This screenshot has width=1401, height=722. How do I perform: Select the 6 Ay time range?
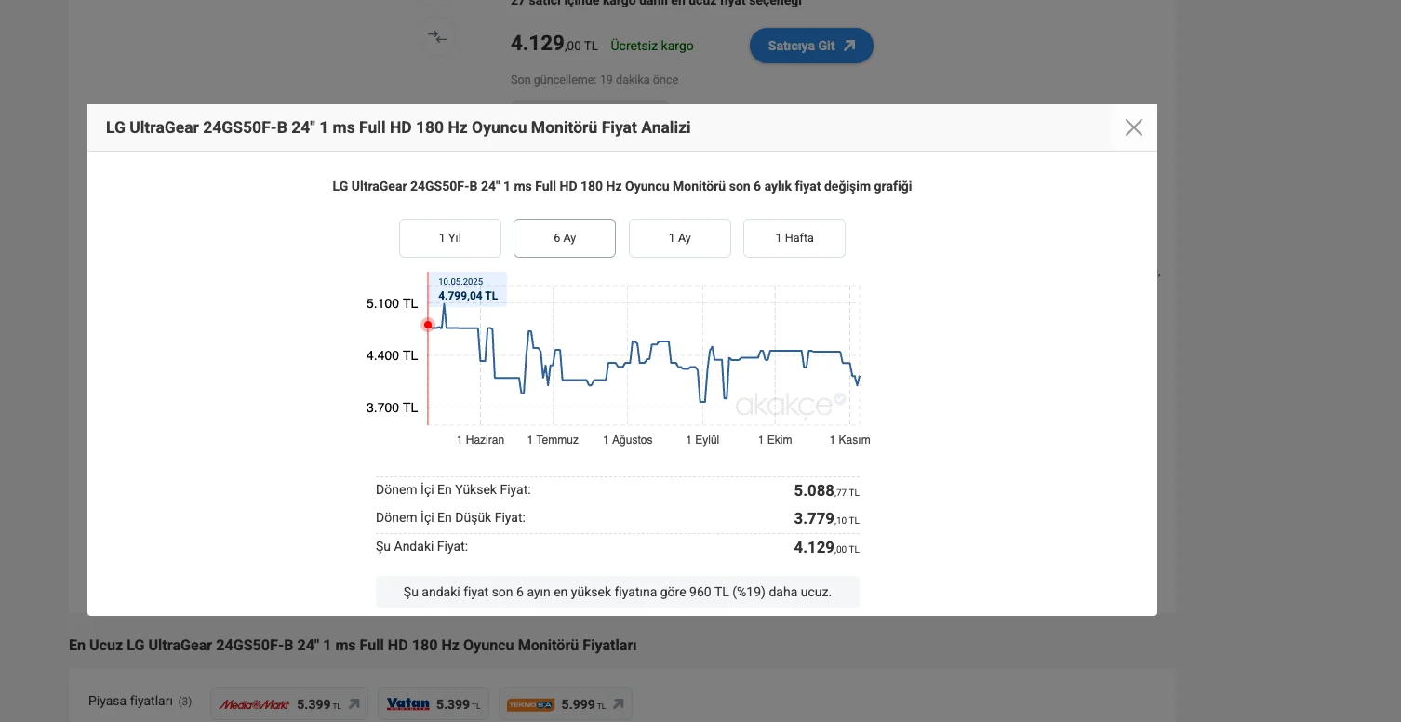[x=565, y=238]
